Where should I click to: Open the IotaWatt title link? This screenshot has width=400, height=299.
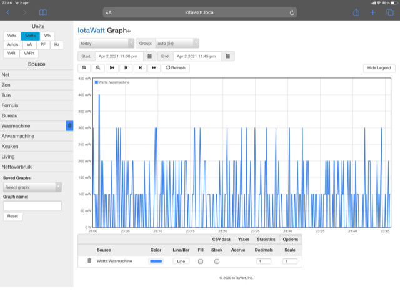click(x=91, y=31)
